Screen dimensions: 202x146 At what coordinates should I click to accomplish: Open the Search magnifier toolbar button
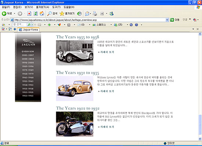[x=52, y=14]
